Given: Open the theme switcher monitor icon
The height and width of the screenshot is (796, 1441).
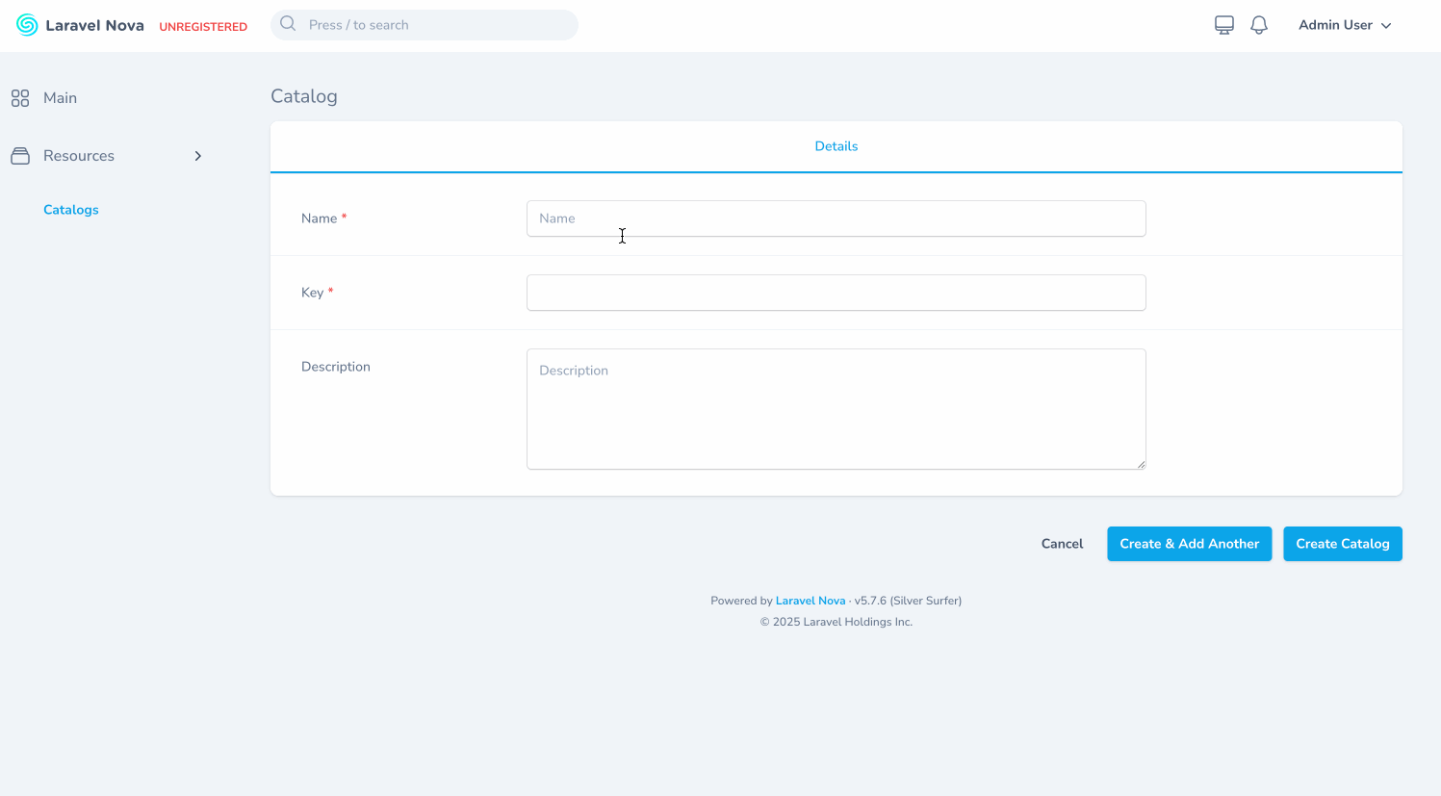Looking at the screenshot, I should pyautogui.click(x=1223, y=24).
